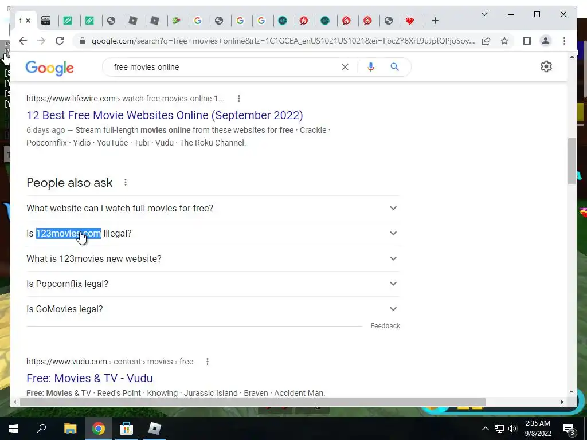Click the vudu.com URL breadcrumb
This screenshot has width=587, height=440.
tap(109, 362)
